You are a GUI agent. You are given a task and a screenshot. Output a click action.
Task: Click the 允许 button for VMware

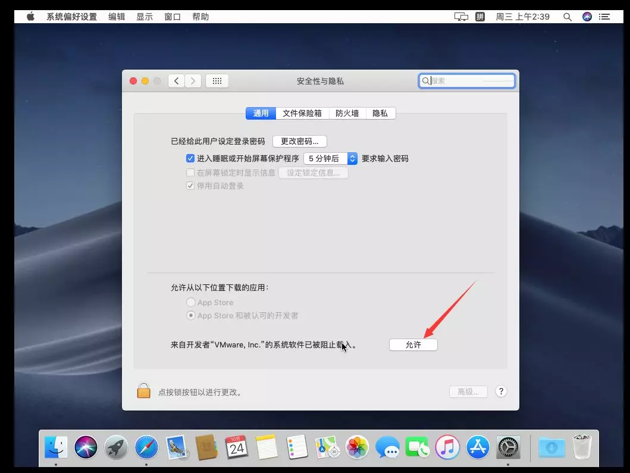pyautogui.click(x=413, y=345)
